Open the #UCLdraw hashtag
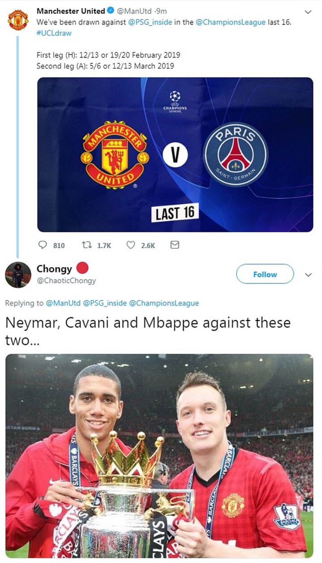The image size is (322, 563). tap(54, 33)
